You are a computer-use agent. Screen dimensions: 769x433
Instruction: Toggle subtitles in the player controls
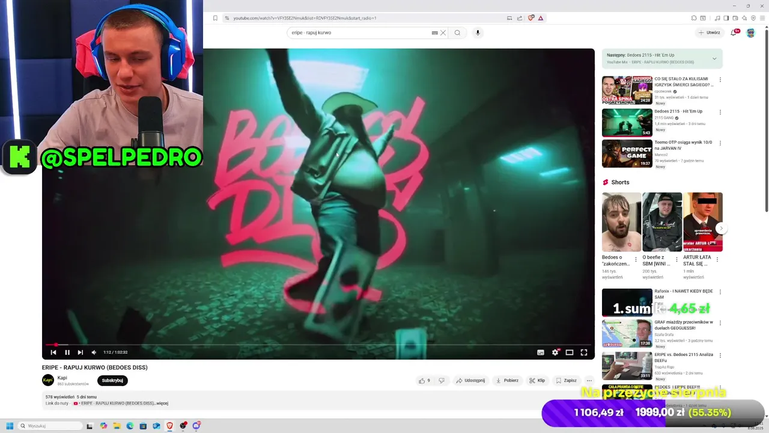tap(541, 352)
